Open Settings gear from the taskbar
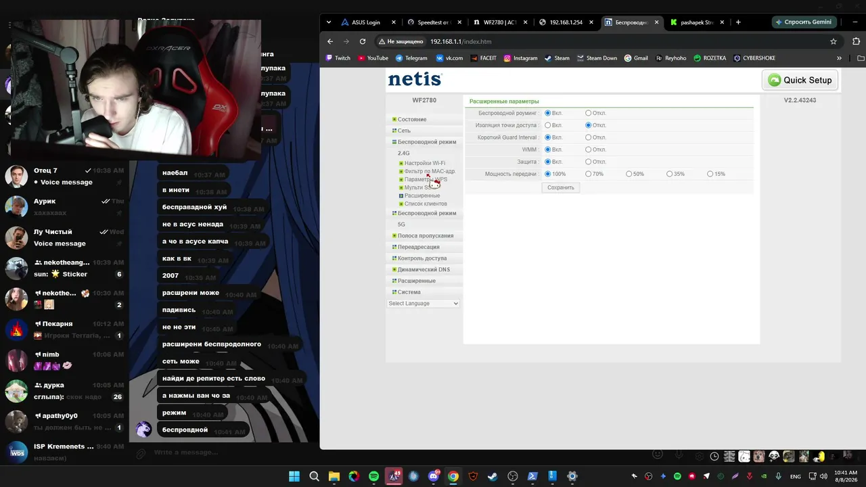 point(572,476)
